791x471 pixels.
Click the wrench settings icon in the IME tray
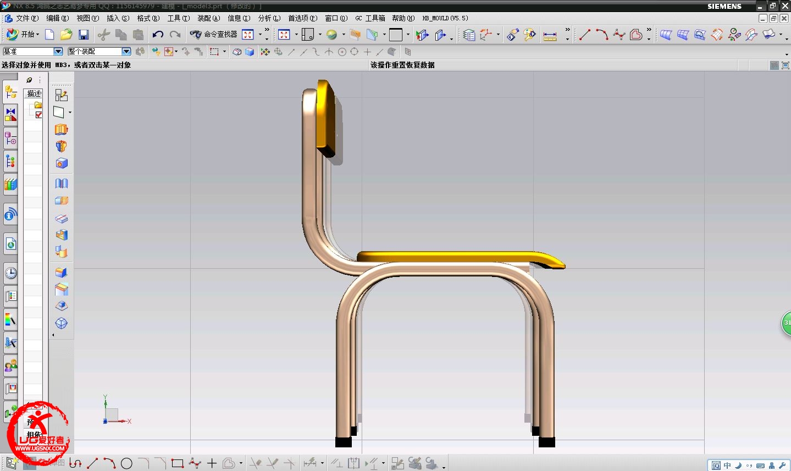782,466
